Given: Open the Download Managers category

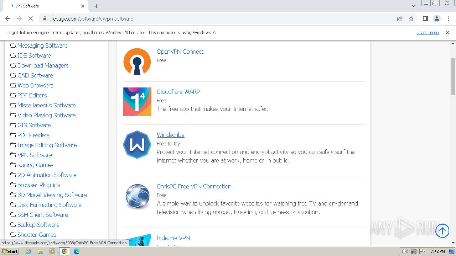Looking at the screenshot, I should click(43, 65).
